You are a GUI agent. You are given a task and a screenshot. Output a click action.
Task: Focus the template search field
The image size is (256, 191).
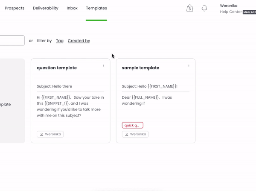(x=12, y=41)
